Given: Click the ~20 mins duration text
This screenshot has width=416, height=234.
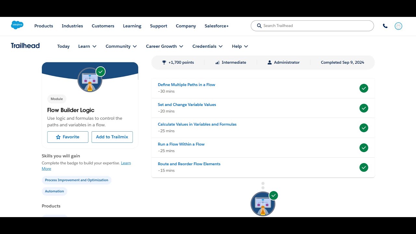Looking at the screenshot, I should 166,111.
